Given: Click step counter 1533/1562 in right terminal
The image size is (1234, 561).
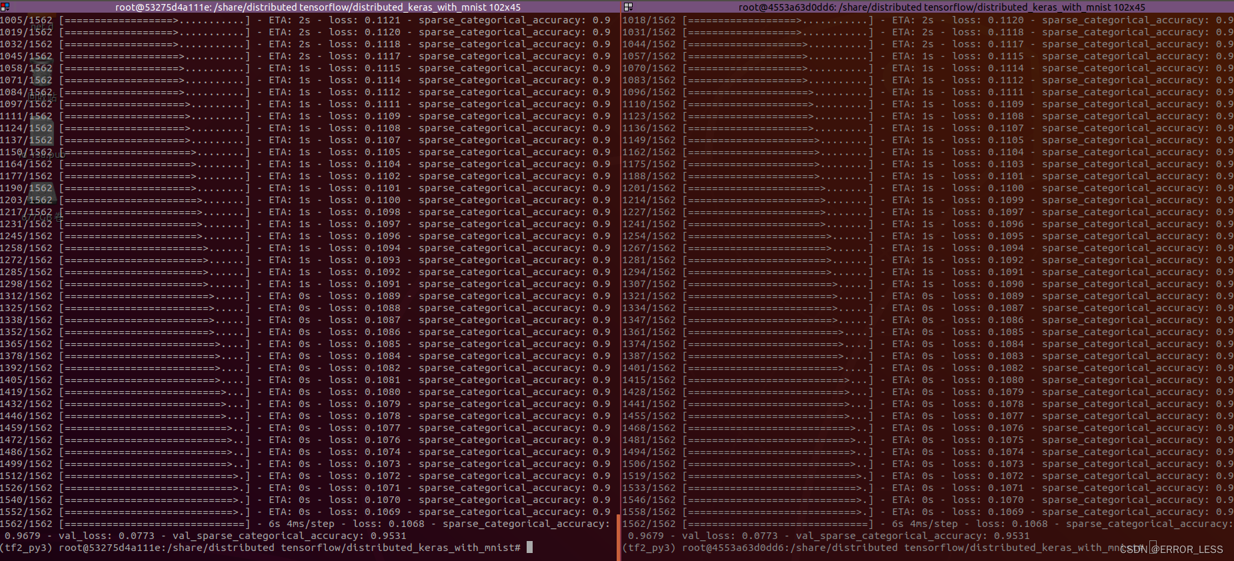Looking at the screenshot, I should [x=649, y=488].
